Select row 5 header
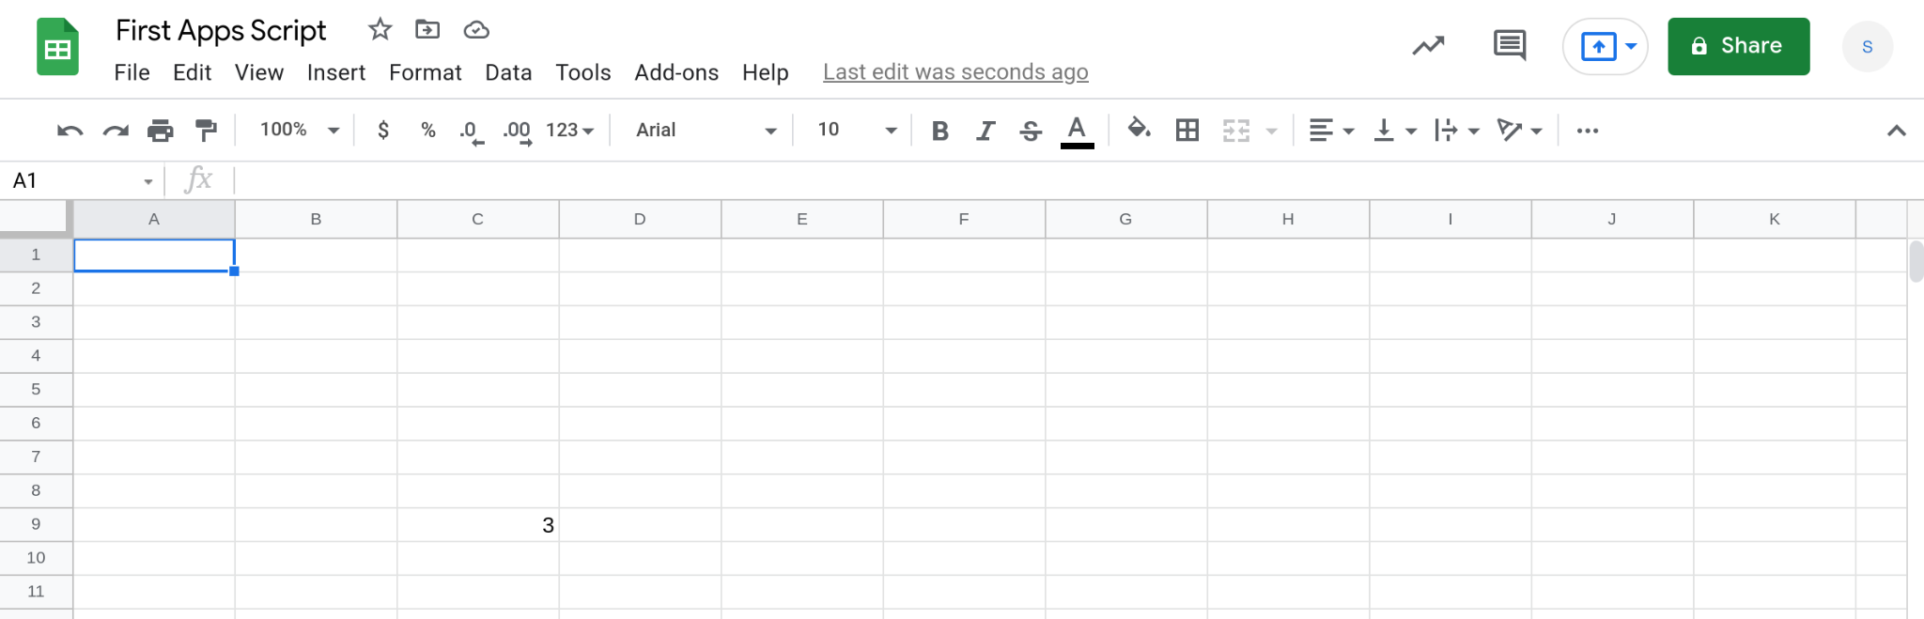 click(36, 389)
